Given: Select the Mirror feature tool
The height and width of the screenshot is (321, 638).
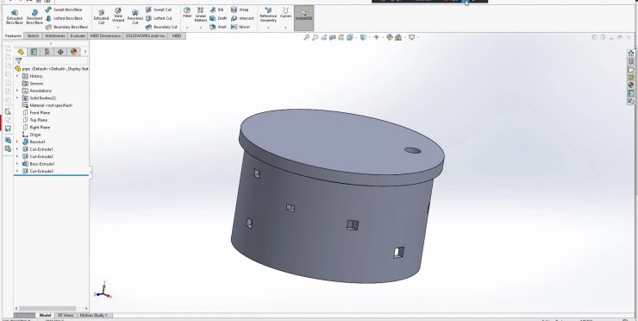Looking at the screenshot, I should (x=241, y=27).
